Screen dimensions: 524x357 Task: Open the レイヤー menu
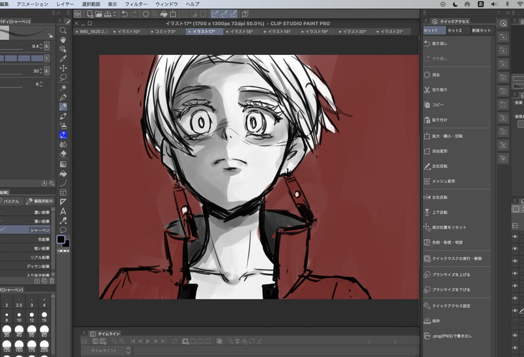(x=65, y=4)
